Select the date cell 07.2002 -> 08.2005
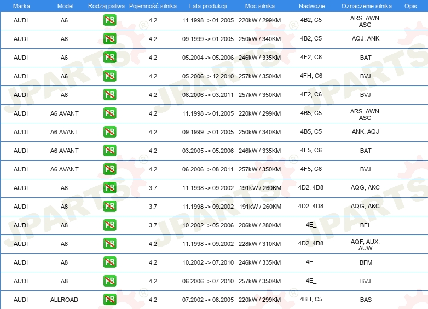The height and width of the screenshot is (309, 428). click(208, 300)
